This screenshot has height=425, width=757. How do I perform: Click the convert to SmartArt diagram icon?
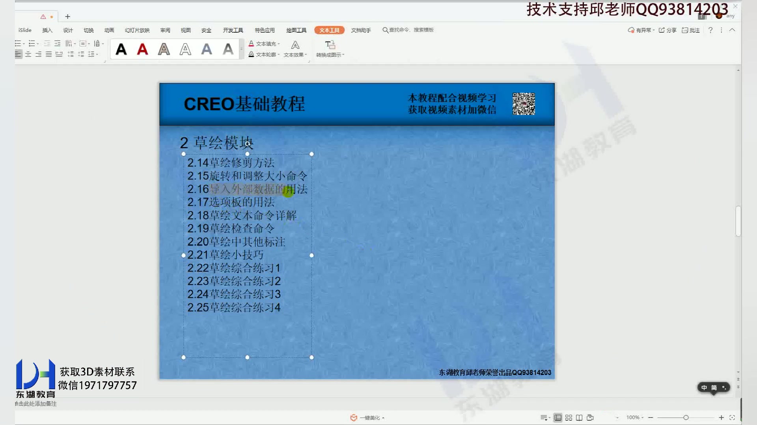330,45
